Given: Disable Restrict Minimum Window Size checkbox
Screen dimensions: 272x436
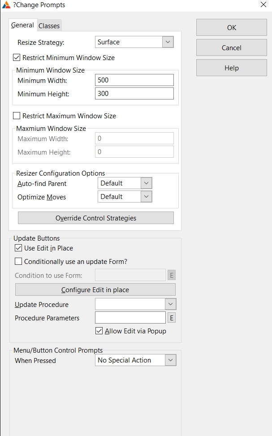Looking at the screenshot, I should tap(17, 58).
